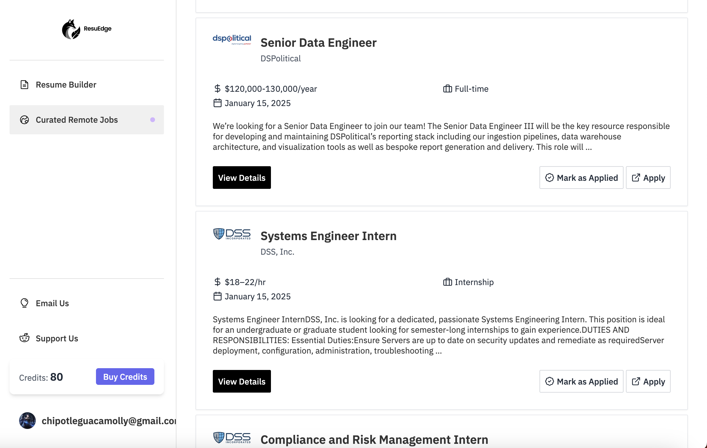This screenshot has width=707, height=448.
Task: Click the $18–22/hr pay text
Action: (x=245, y=282)
